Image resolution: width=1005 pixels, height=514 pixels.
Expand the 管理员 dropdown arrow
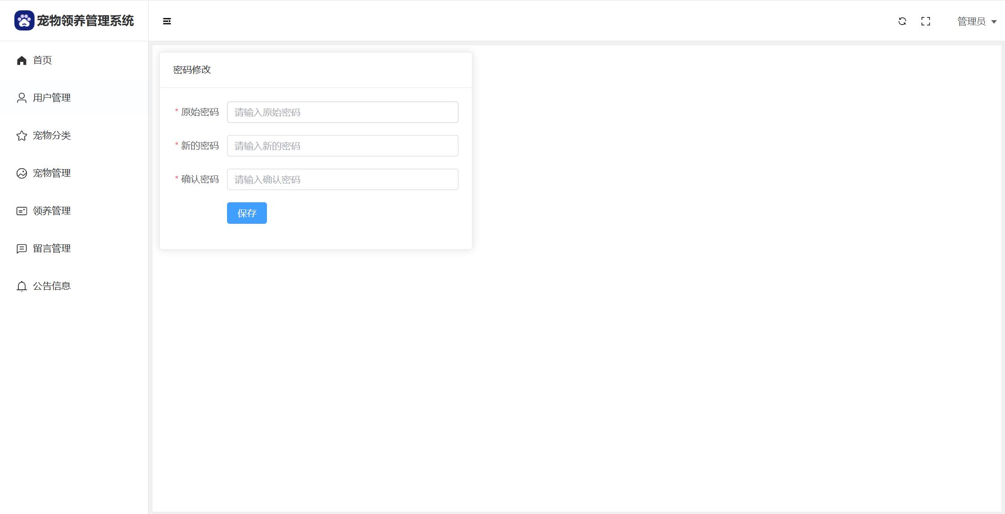pos(994,22)
